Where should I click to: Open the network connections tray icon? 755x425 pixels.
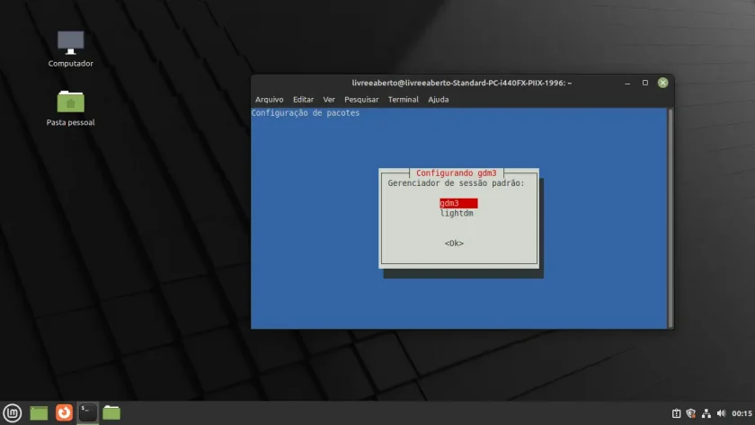click(706, 413)
